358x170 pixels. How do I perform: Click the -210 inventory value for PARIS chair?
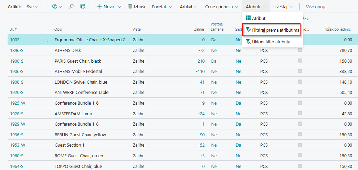pos(200,61)
